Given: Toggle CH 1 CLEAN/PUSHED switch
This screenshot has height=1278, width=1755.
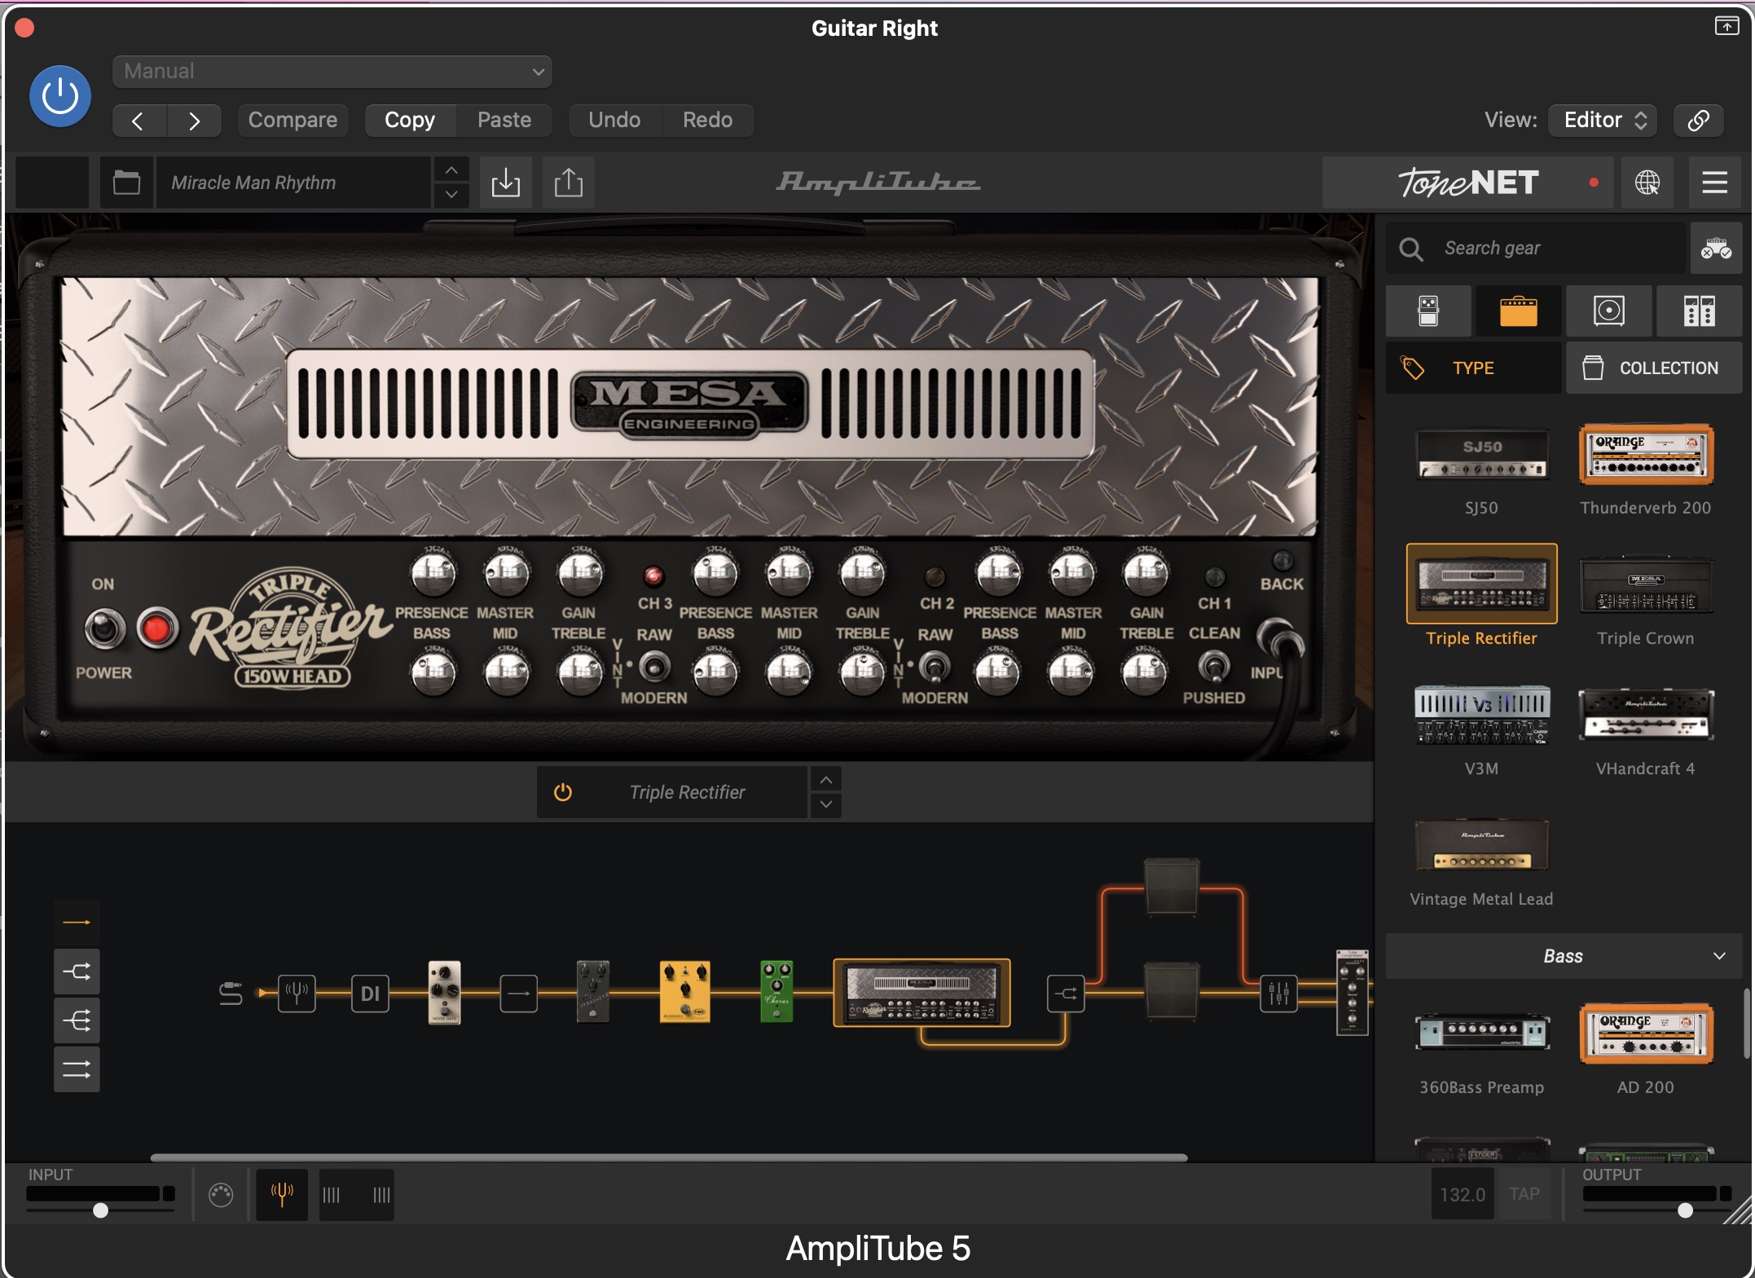Looking at the screenshot, I should (1214, 667).
